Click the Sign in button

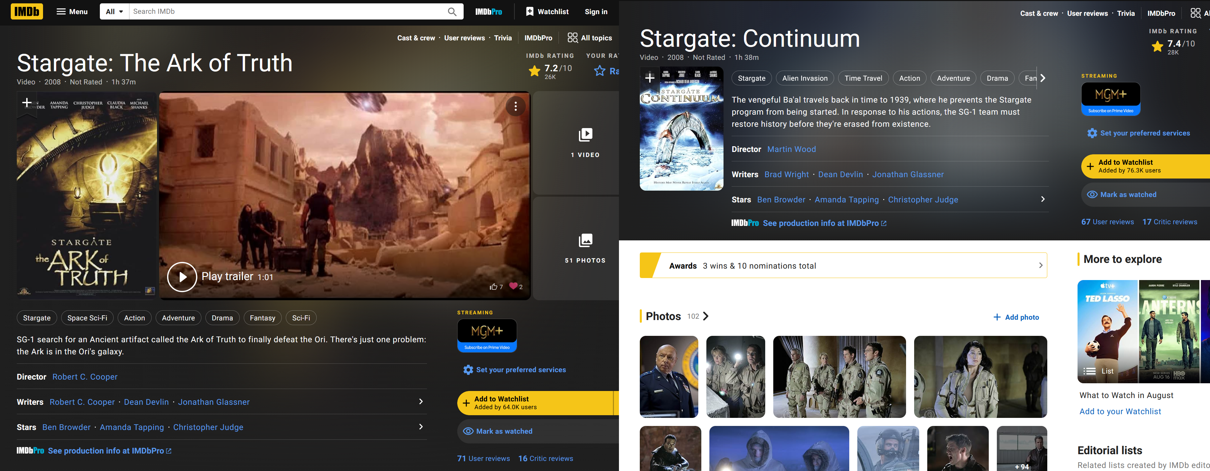point(596,12)
